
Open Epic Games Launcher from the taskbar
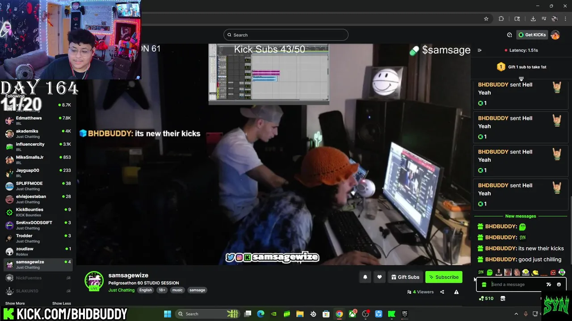[x=405, y=314]
